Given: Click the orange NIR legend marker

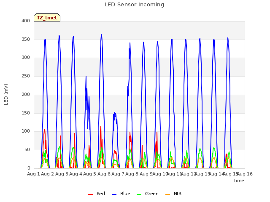Looking at the screenshot, I should pyautogui.click(x=167, y=194).
